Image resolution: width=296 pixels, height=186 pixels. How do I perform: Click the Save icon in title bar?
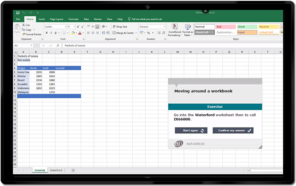click(18, 13)
